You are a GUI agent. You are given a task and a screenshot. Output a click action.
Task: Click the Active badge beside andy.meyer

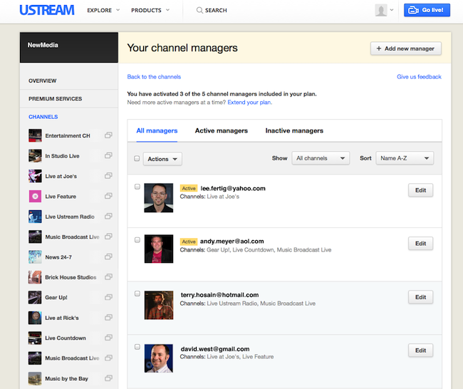click(189, 242)
